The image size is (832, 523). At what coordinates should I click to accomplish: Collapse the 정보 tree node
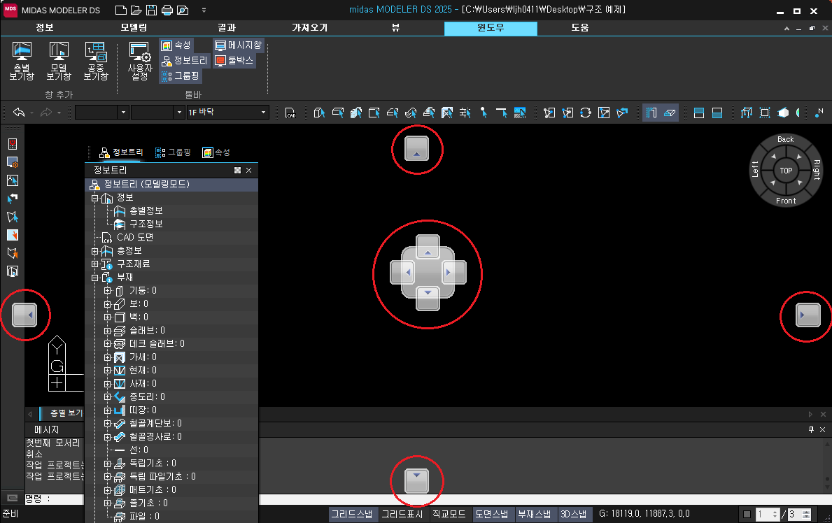pos(94,198)
